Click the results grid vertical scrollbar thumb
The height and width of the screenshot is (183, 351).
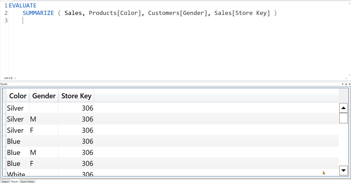(343, 118)
